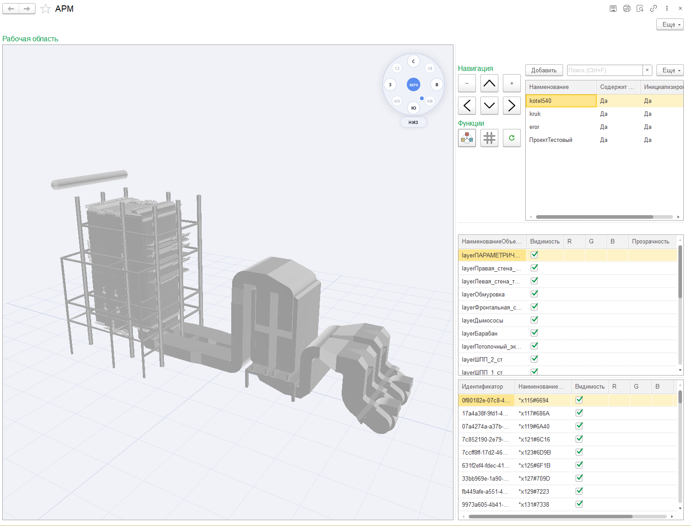Screen dimensions: 691x526
Task: Add APM to favorites with the star
Action: coord(45,9)
